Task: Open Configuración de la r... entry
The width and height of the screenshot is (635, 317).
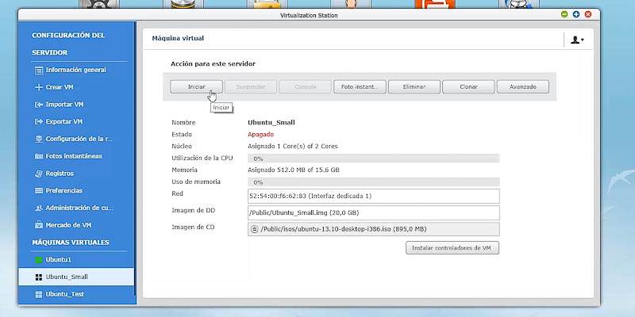Action: pos(79,139)
